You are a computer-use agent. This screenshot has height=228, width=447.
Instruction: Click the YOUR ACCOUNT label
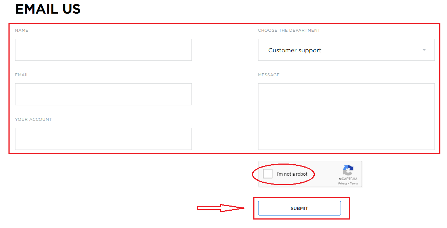coord(34,119)
